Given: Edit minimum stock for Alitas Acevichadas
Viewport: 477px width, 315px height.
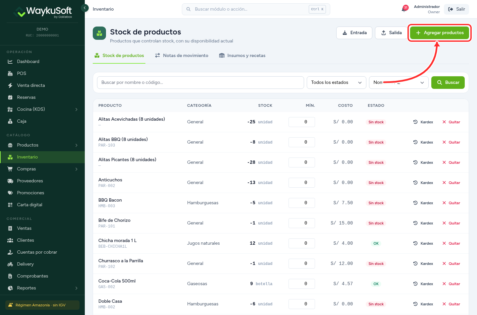Looking at the screenshot, I should tap(302, 122).
